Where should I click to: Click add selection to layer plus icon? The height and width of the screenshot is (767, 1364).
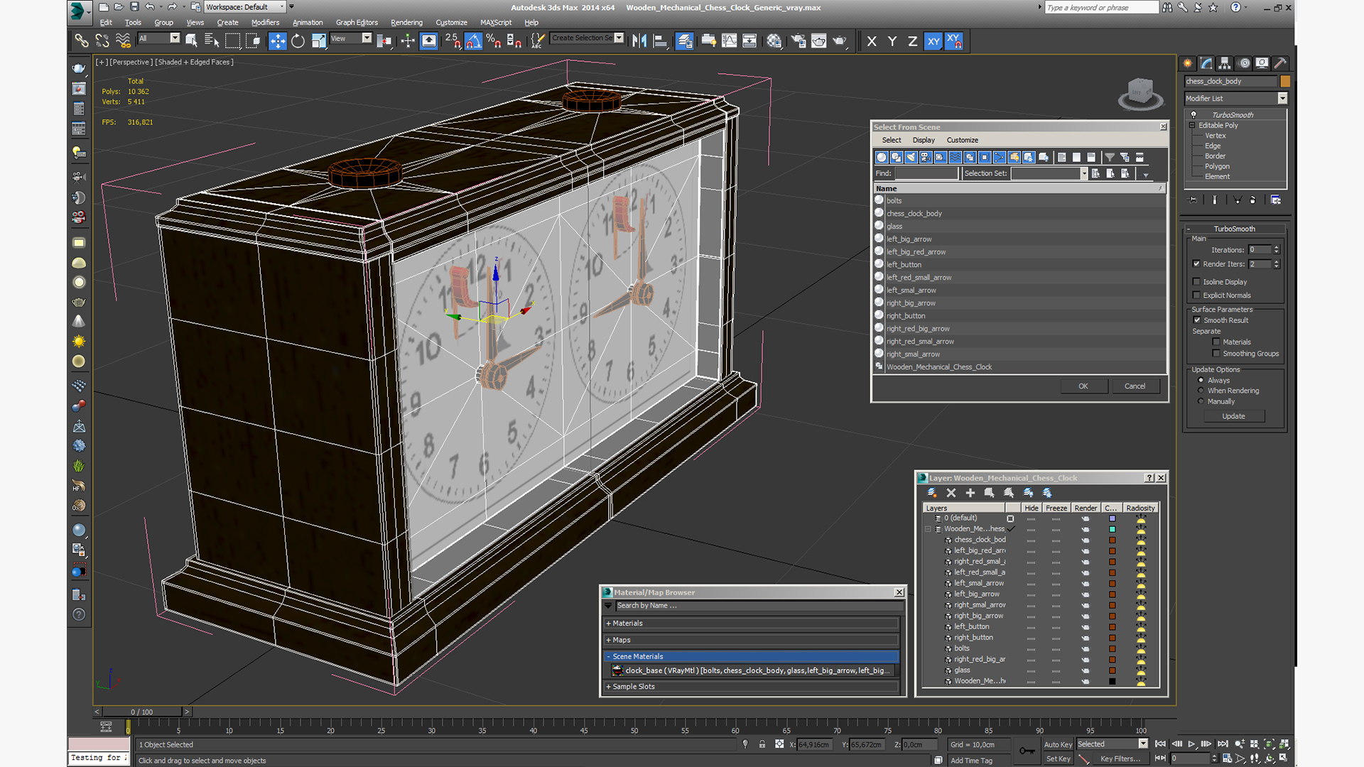[970, 493]
